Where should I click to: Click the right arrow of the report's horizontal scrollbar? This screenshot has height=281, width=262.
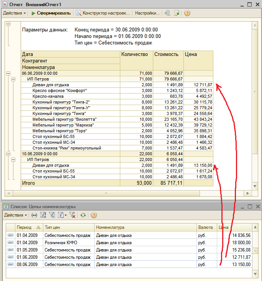pyautogui.click(x=248, y=193)
